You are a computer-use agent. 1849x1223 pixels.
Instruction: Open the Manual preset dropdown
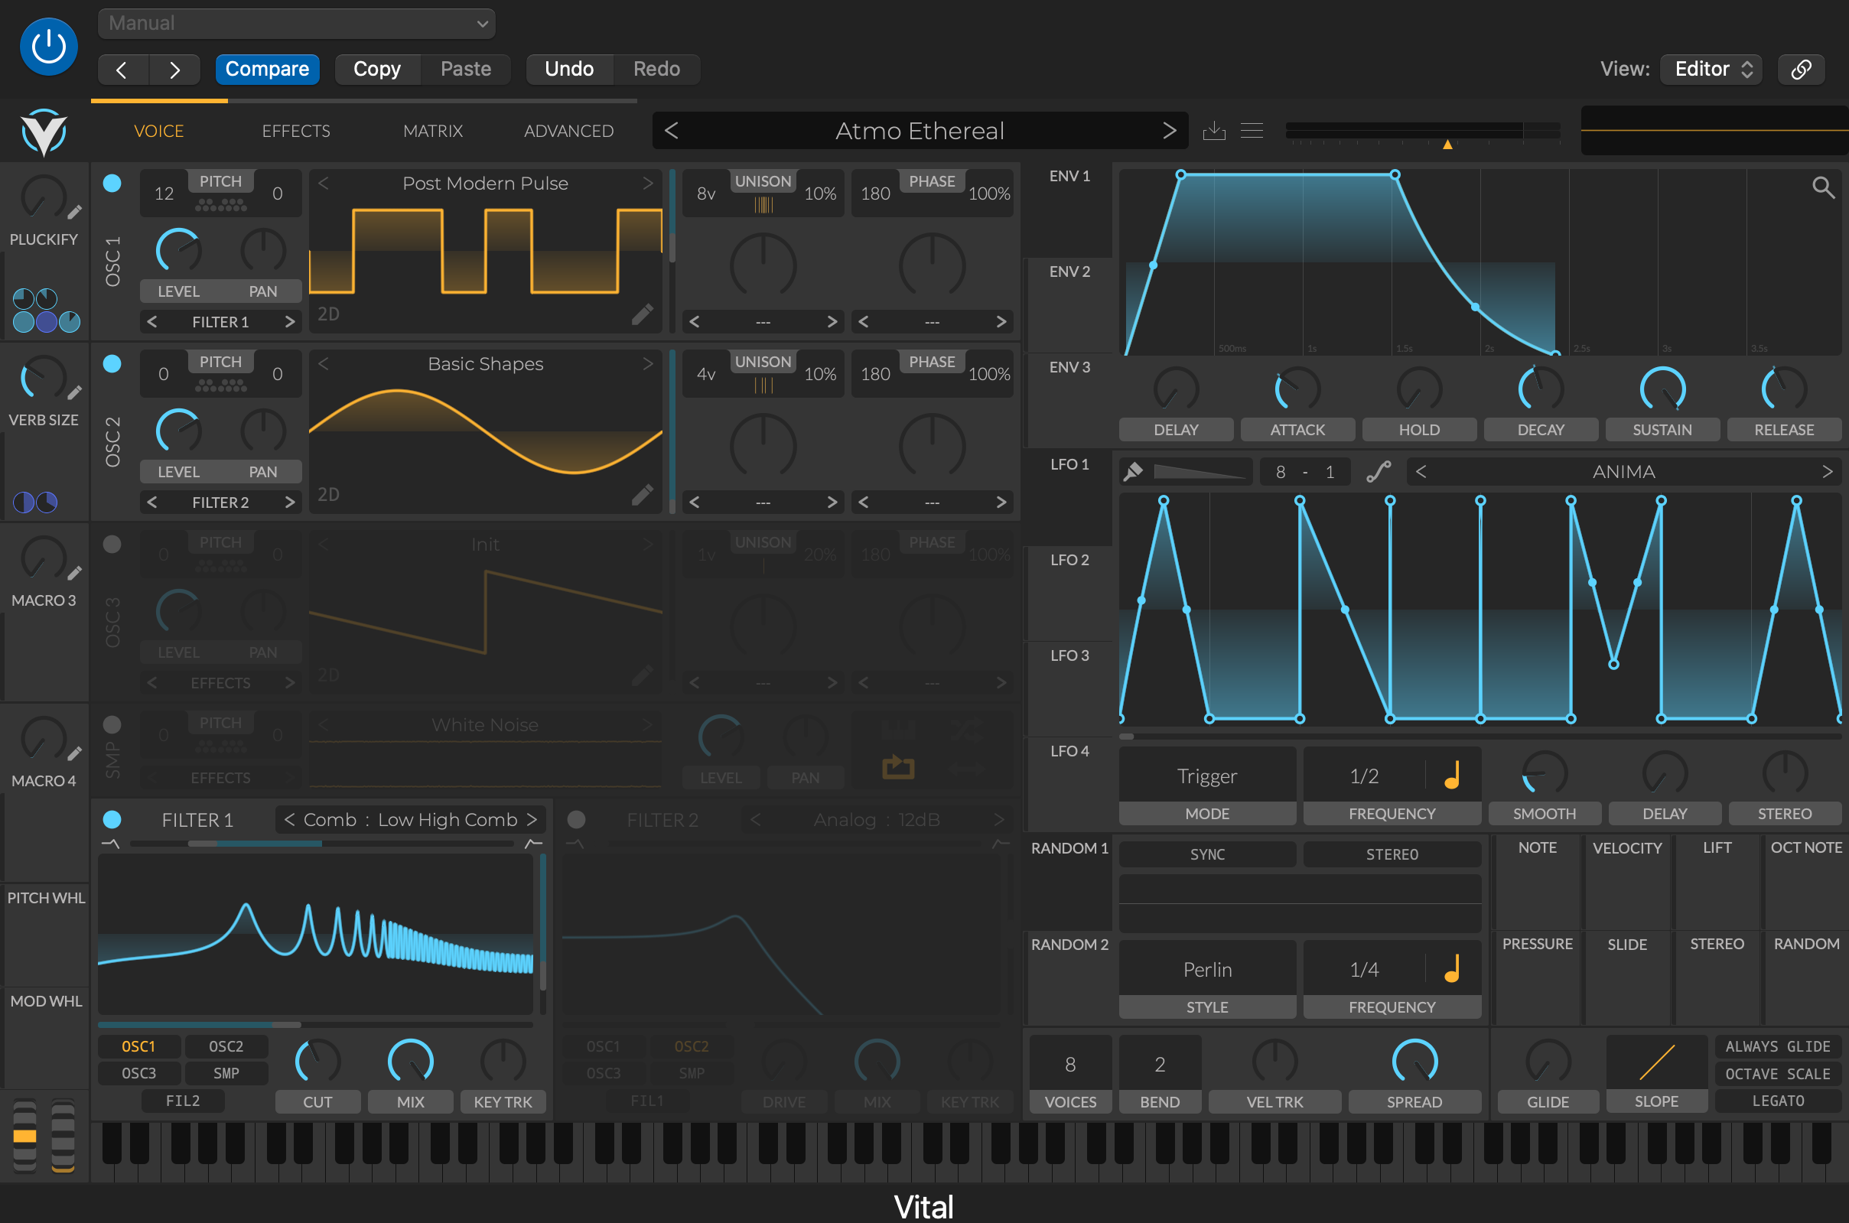(x=297, y=24)
